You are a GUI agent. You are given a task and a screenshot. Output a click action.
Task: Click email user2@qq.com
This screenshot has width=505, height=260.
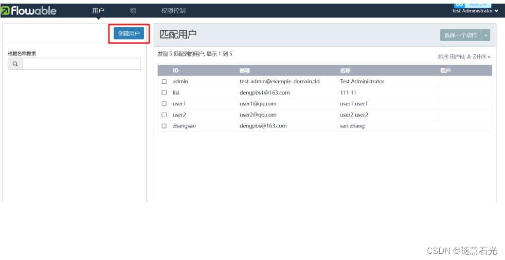click(x=258, y=115)
